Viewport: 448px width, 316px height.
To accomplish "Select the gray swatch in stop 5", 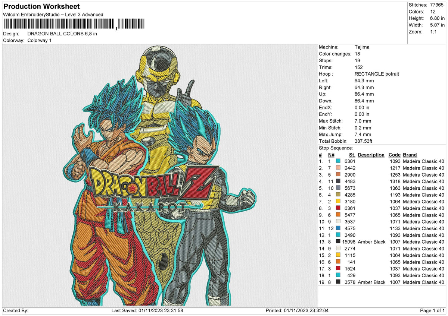I will tap(338, 188).
